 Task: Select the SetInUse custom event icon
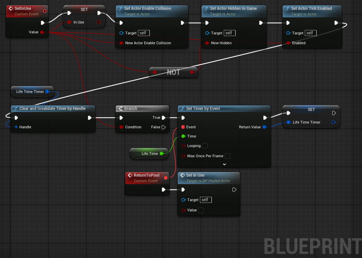tap(11, 9)
